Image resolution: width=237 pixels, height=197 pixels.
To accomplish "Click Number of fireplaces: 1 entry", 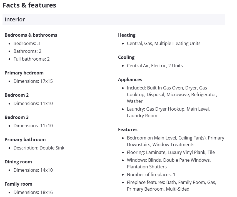I will click(151, 174).
